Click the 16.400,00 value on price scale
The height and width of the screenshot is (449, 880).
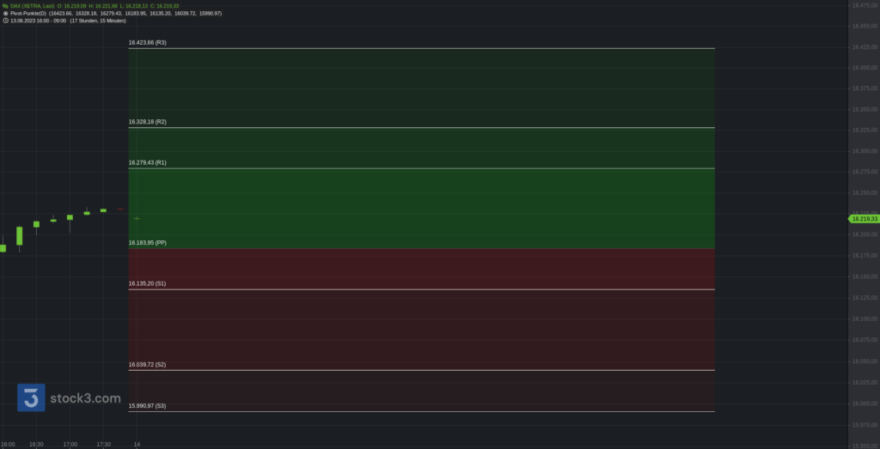coord(865,68)
